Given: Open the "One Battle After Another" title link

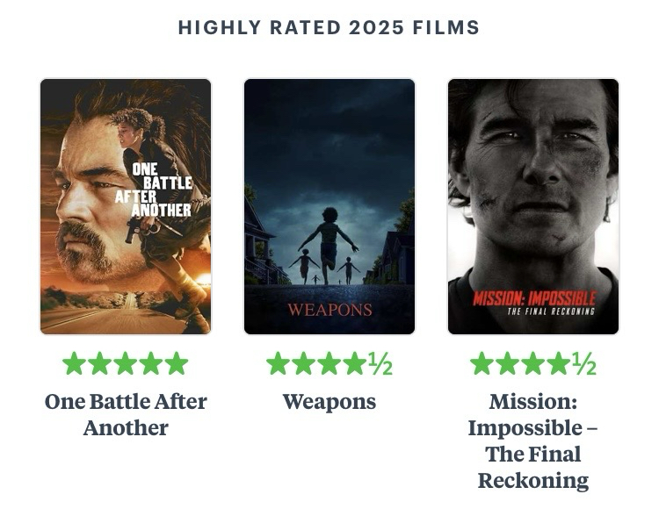Looking at the screenshot, I should pyautogui.click(x=126, y=415).
